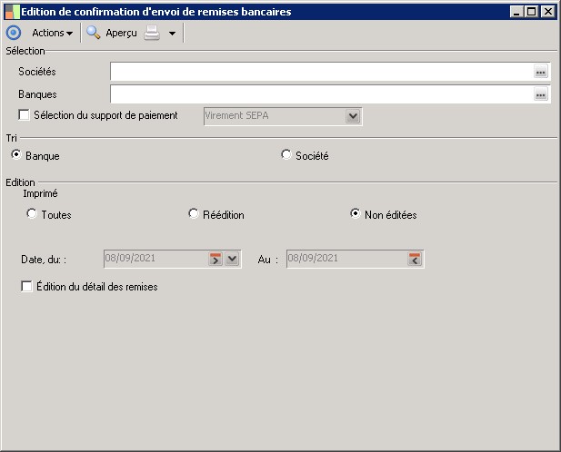561x452 pixels.
Task: Click the blue circular icon in toolbar
Action: [x=14, y=33]
